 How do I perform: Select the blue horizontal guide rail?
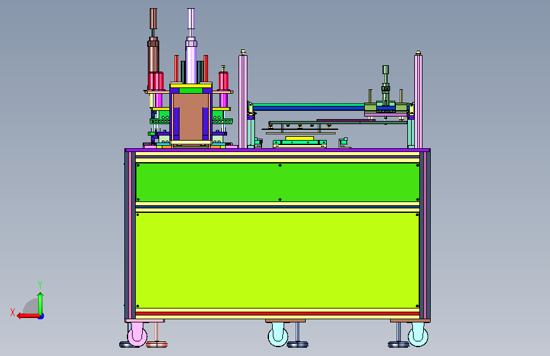(x=309, y=108)
